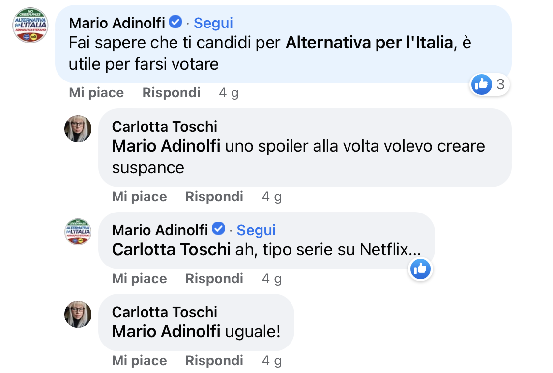Click the verified badge next to Mario Adinolfi's top comment
This screenshot has width=553, height=373.
point(175,22)
